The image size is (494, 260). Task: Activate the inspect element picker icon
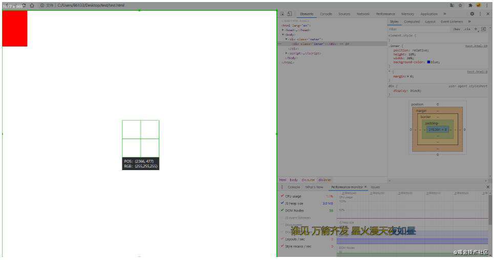click(x=282, y=14)
